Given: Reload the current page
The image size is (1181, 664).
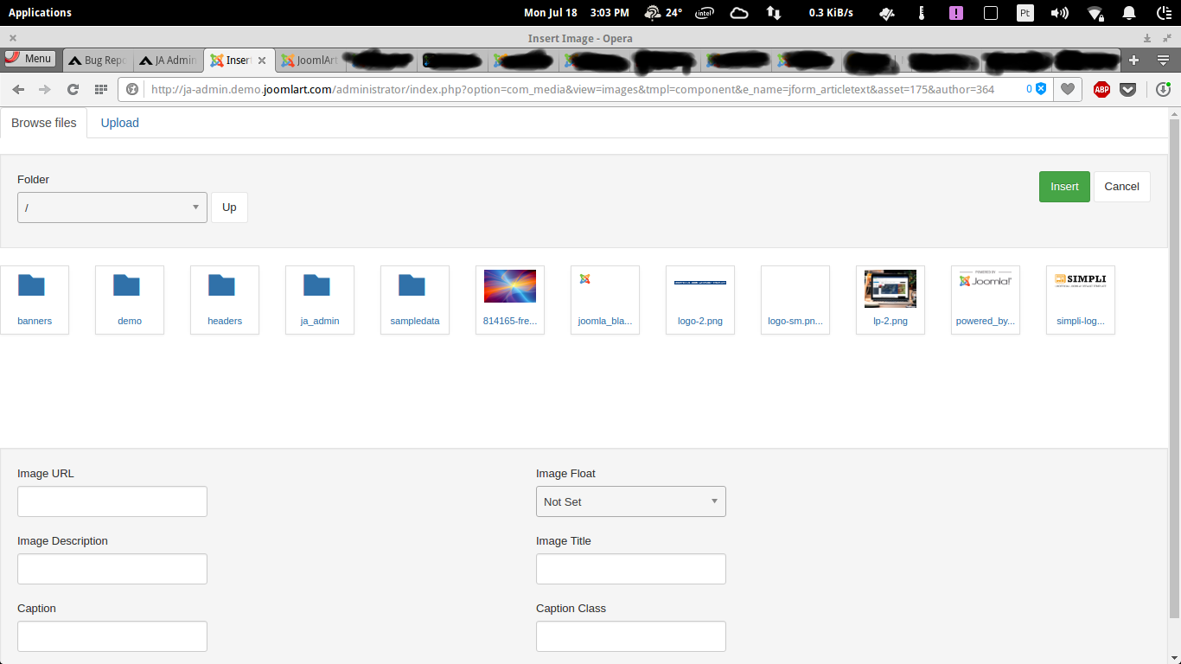Looking at the screenshot, I should 73,89.
